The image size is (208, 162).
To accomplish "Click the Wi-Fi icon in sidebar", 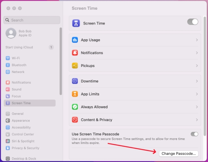I will pyautogui.click(x=8, y=58).
